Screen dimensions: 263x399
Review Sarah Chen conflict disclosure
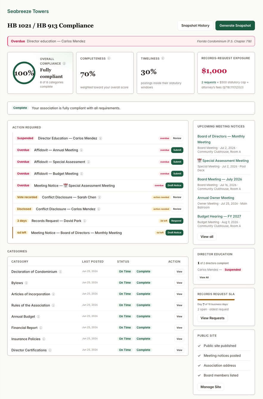pos(177,197)
